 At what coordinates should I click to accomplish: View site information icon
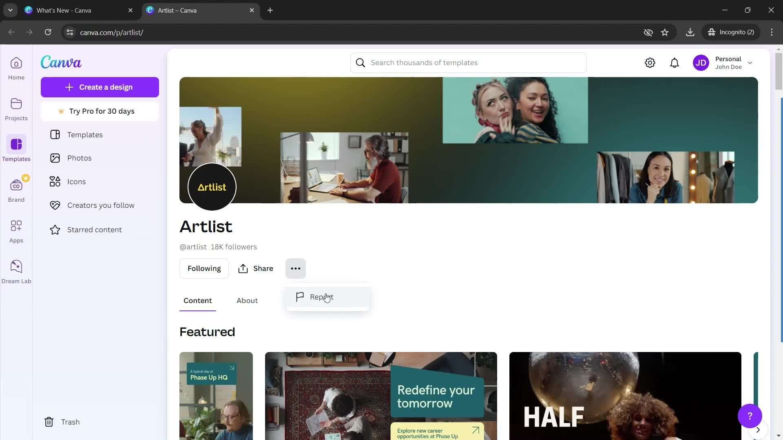click(70, 32)
